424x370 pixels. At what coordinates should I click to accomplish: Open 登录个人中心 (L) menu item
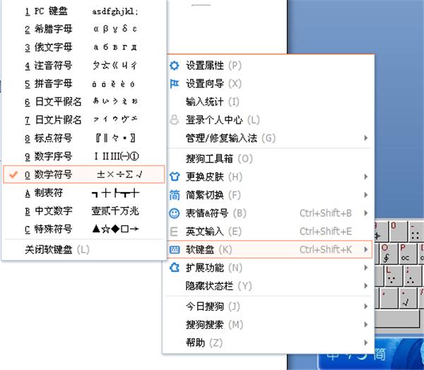269,120
